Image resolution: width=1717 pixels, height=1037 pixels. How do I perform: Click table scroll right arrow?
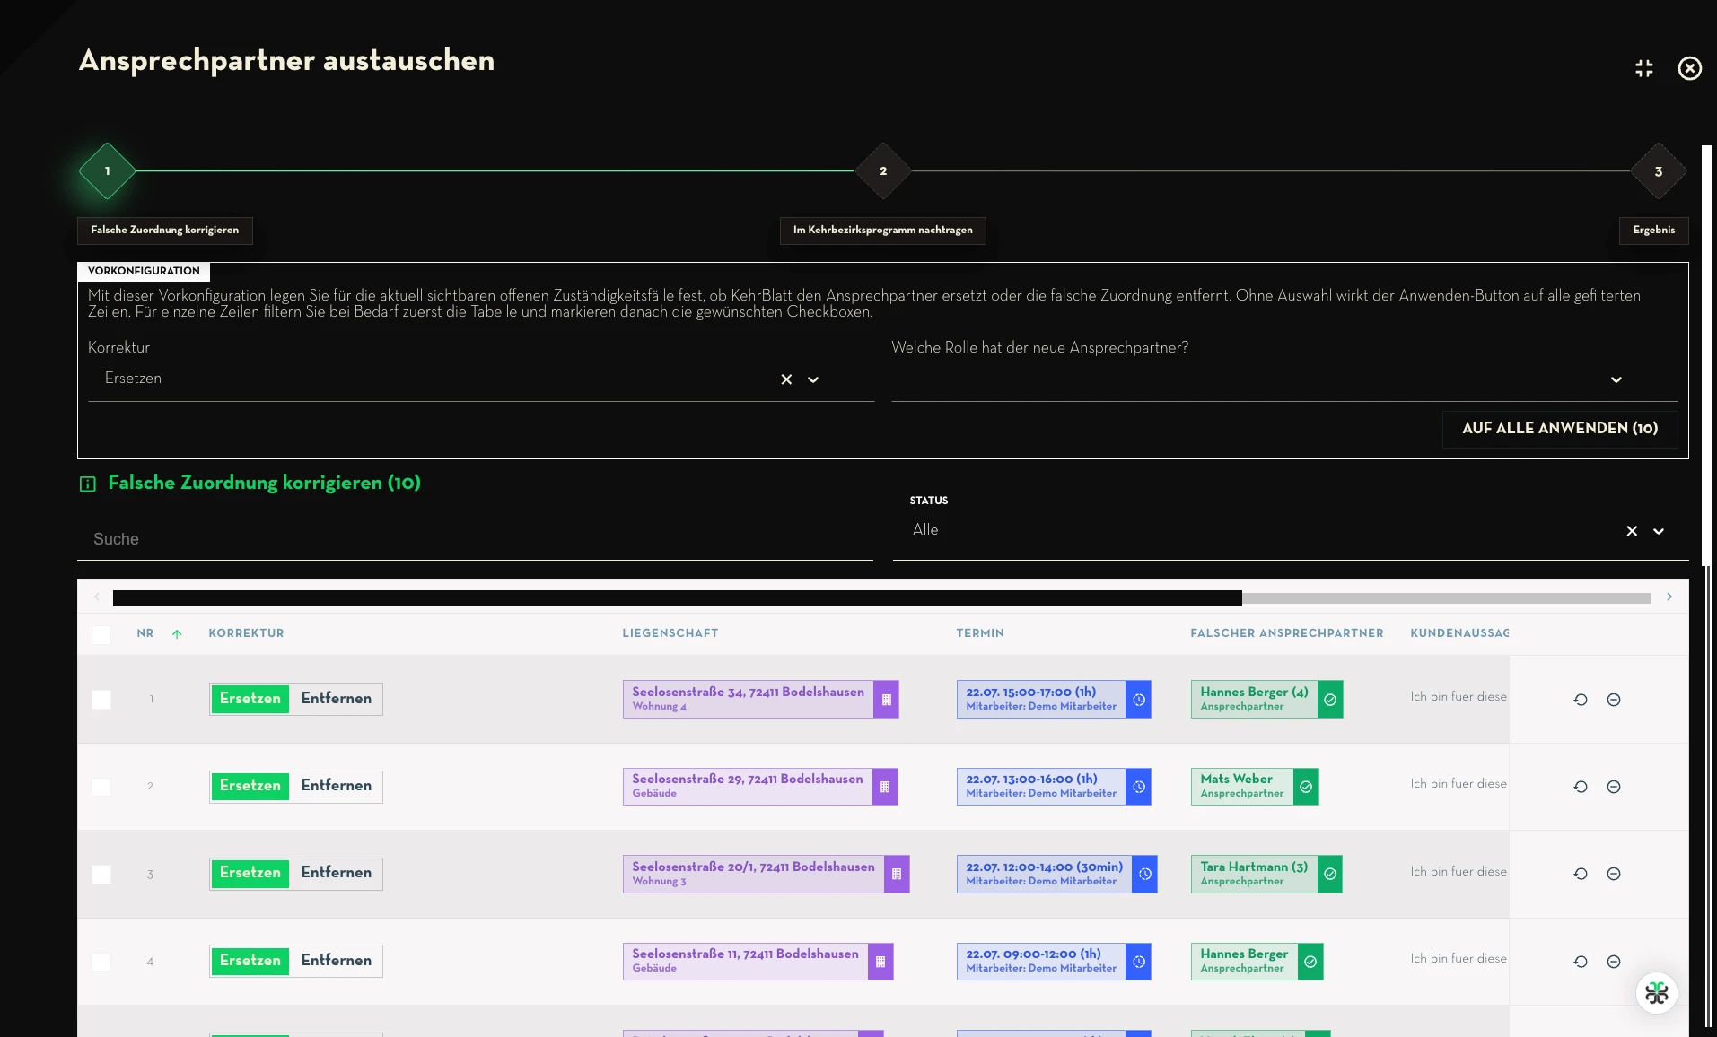pyautogui.click(x=1669, y=597)
